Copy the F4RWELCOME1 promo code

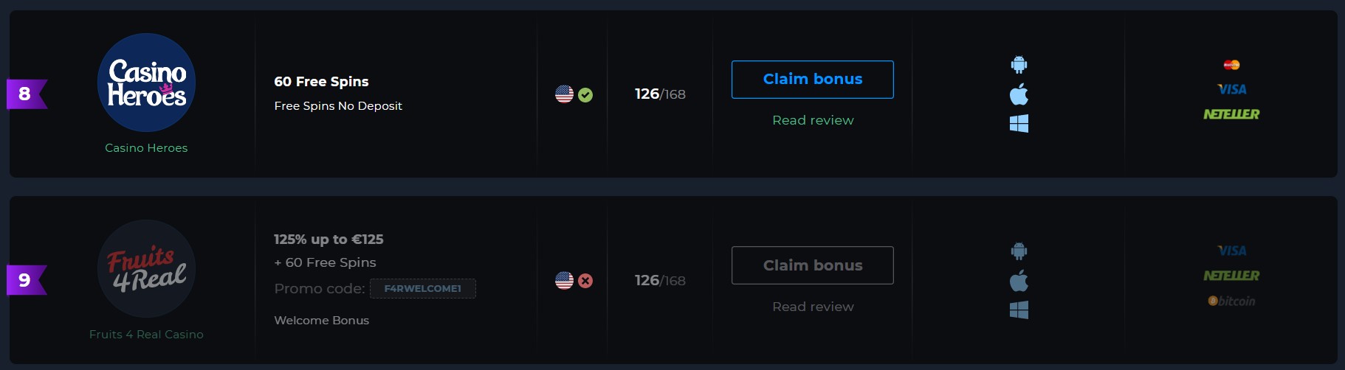(x=423, y=289)
